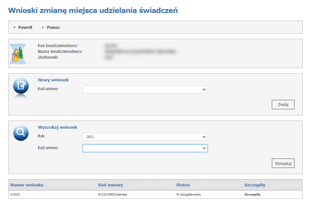Expand the Rok dropdown showing 2021
Screen dimensions: 311x201
145,137
